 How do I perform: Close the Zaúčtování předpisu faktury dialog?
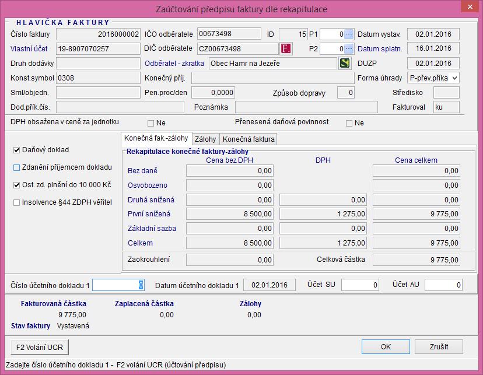(470, 6)
